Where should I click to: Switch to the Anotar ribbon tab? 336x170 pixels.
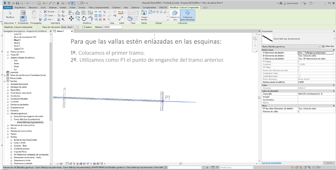click(x=72, y=7)
